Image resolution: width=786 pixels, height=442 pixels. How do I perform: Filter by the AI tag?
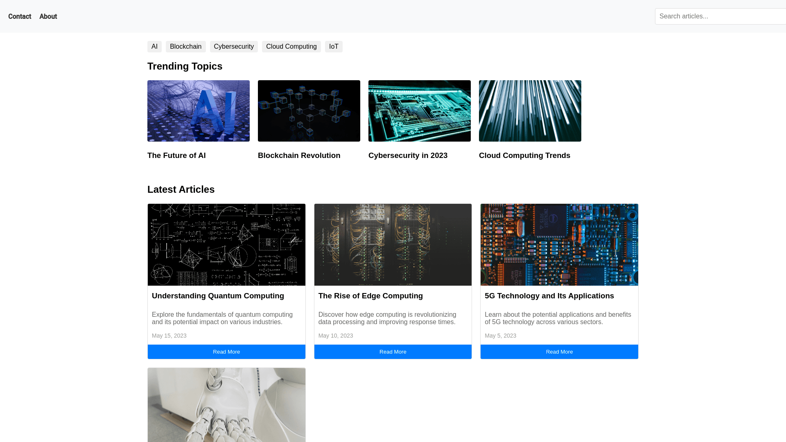pyautogui.click(x=154, y=47)
